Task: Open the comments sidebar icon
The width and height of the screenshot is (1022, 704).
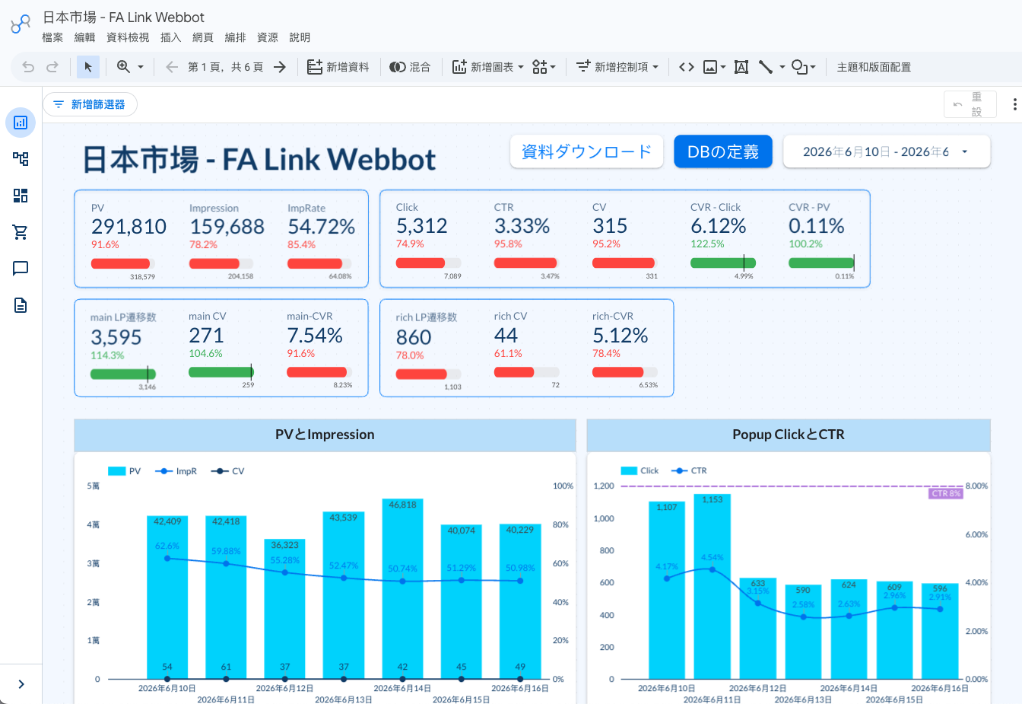Action: 21,269
